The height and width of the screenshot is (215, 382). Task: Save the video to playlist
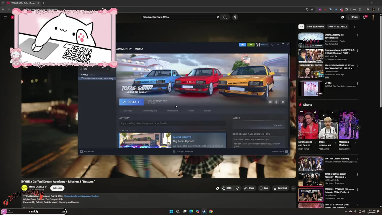(x=264, y=188)
